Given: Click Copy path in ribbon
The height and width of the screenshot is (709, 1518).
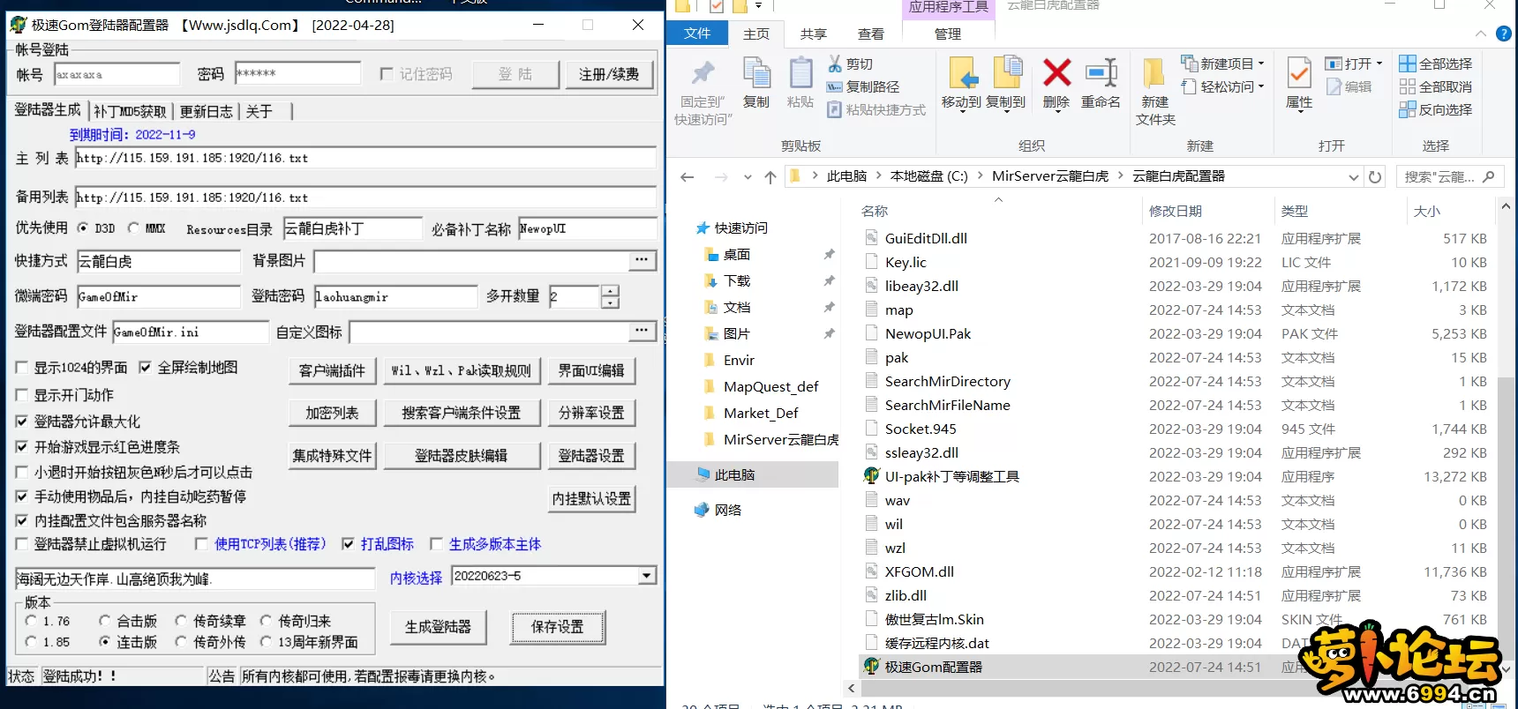Looking at the screenshot, I should [x=862, y=86].
